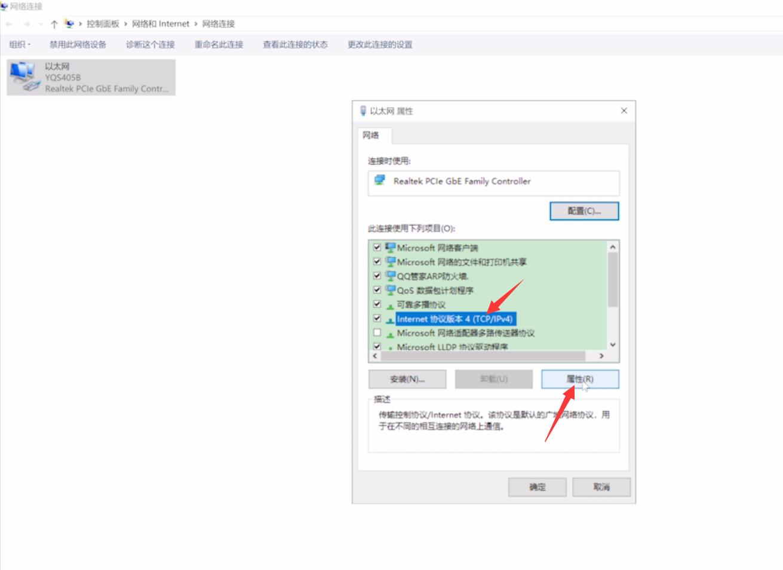This screenshot has height=570, width=783.
Task: Click the Up one level arrow
Action: tap(54, 24)
